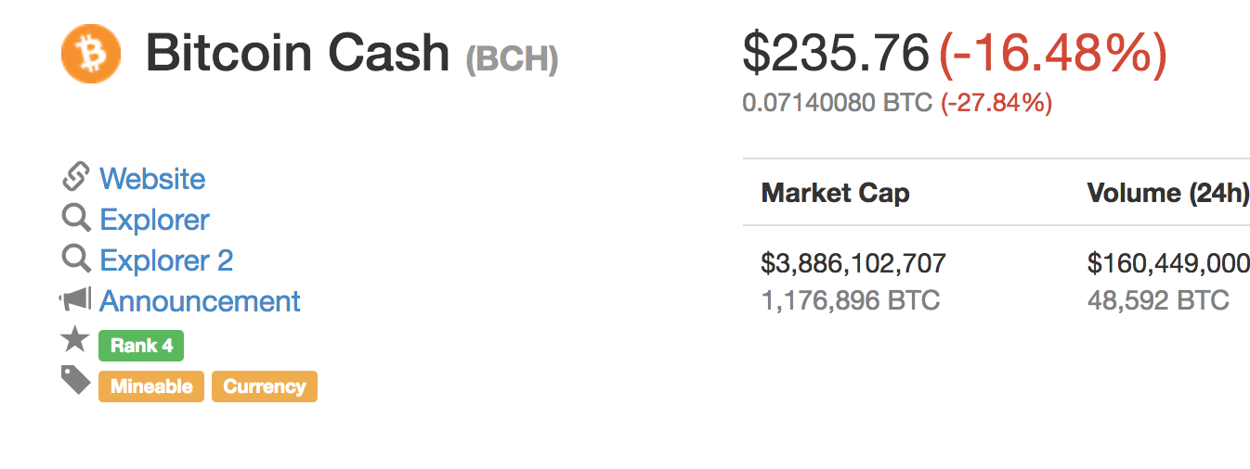1250x469 pixels.
Task: Open the Announcement link
Action: pos(200,301)
